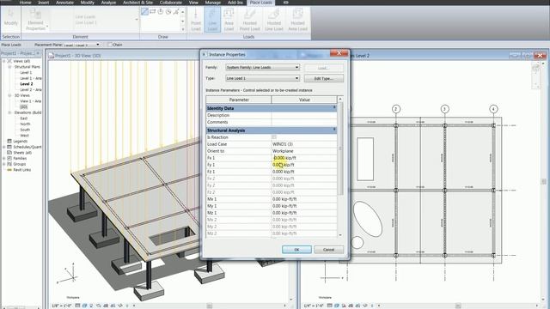
Task: Open the Analyze ribbon tab
Action: tap(108, 3)
